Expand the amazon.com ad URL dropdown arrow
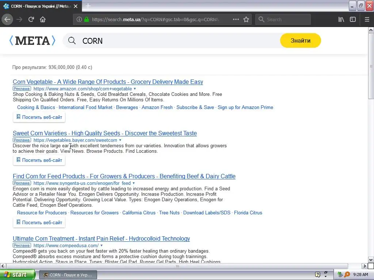 pos(135,89)
